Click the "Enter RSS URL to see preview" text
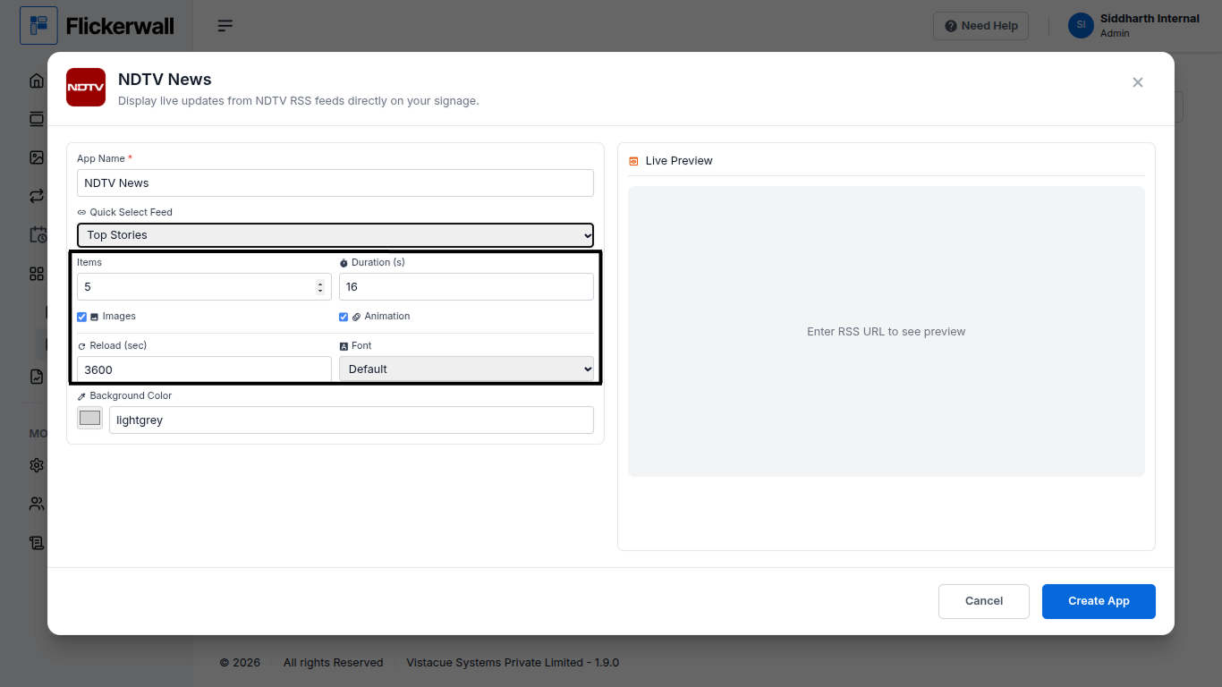 pyautogui.click(x=887, y=332)
